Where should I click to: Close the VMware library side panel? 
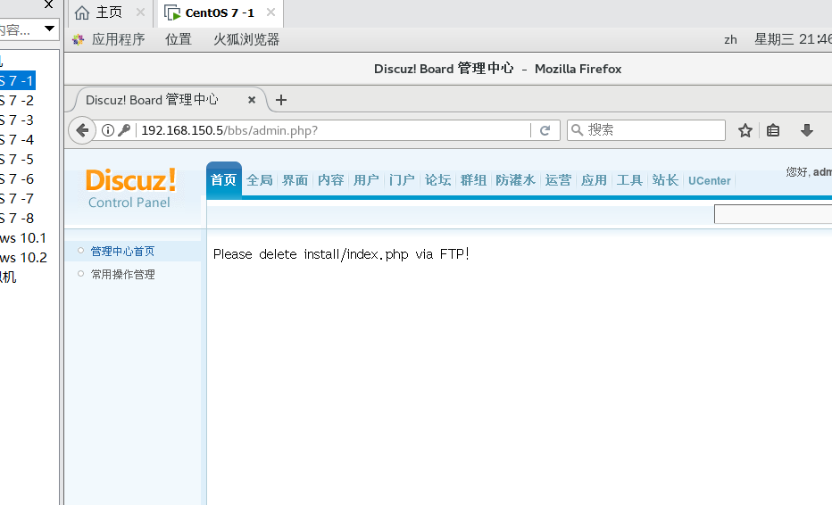(48, 4)
